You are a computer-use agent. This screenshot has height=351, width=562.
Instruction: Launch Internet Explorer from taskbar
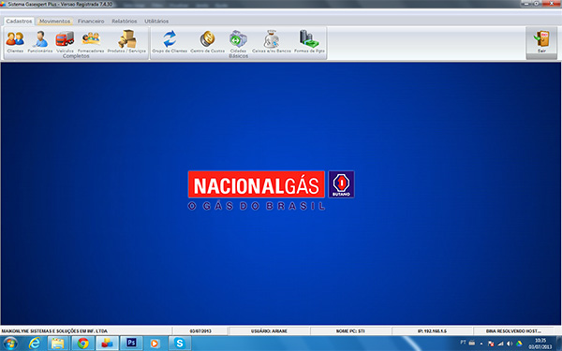click(35, 344)
